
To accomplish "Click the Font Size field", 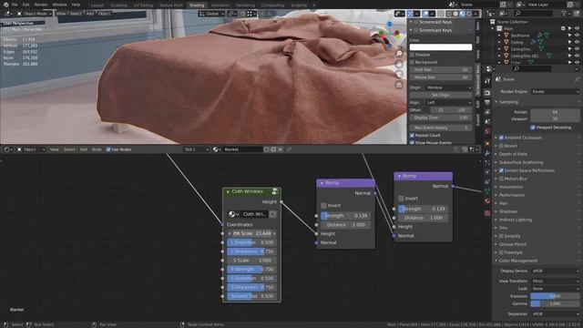I will [x=441, y=70].
